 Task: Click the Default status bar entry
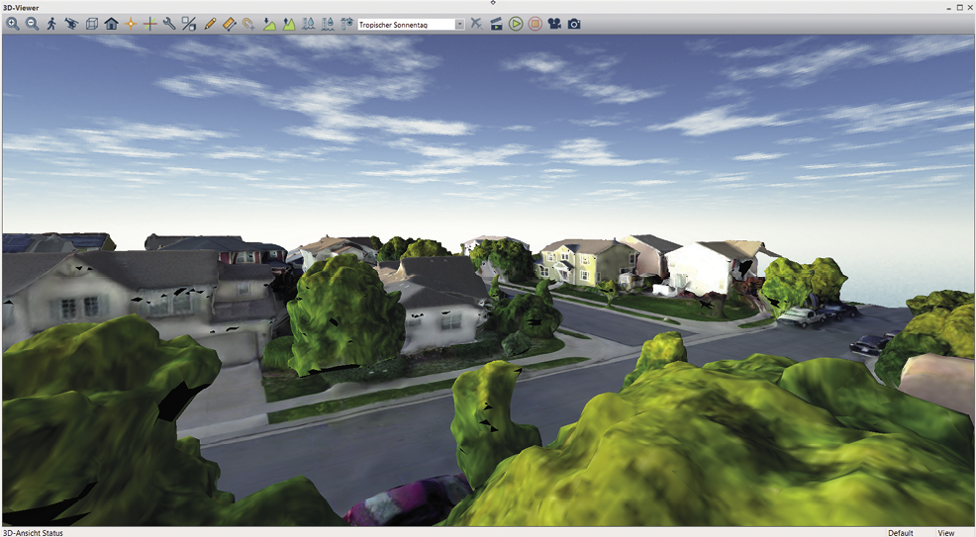pyautogui.click(x=901, y=533)
